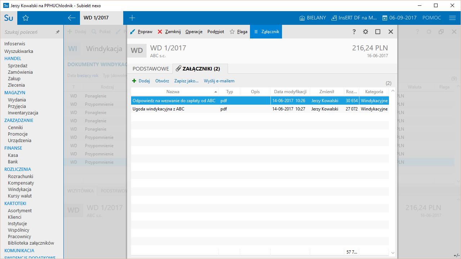The width and height of the screenshot is (461, 259).
Task: Open Windykacja in the left sidebar
Action: 19,190
